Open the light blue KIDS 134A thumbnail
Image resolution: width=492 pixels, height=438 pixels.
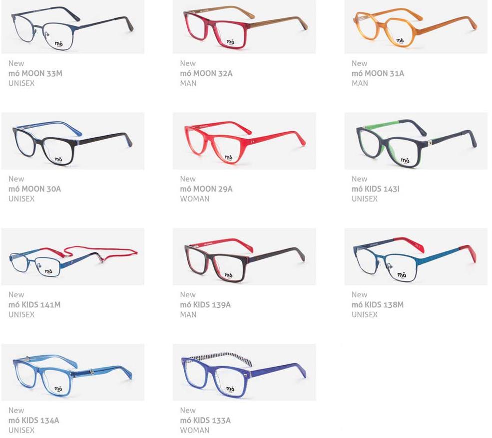click(73, 372)
